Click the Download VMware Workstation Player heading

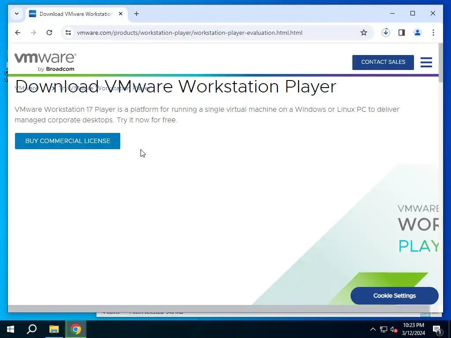tap(175, 86)
